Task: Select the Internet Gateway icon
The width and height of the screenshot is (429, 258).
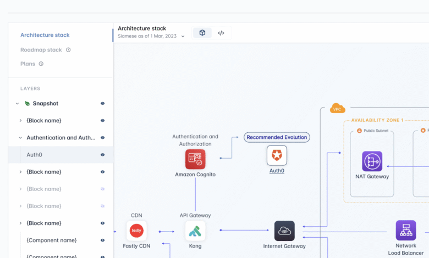Action: point(284,231)
